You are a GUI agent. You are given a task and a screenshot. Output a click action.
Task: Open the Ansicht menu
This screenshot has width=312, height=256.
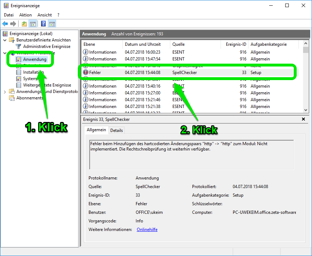click(45, 15)
